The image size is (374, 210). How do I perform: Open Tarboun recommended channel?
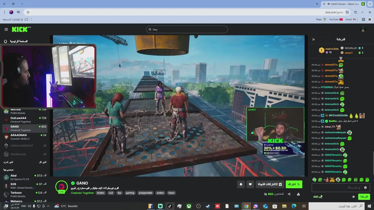25,194
